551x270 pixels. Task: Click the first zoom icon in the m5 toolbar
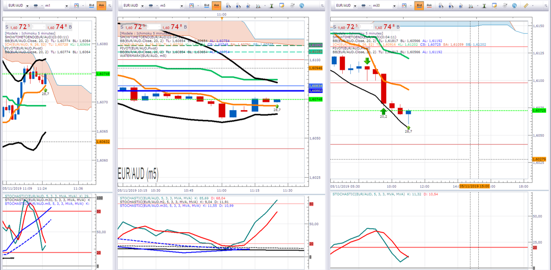pyautogui.click(x=228, y=6)
